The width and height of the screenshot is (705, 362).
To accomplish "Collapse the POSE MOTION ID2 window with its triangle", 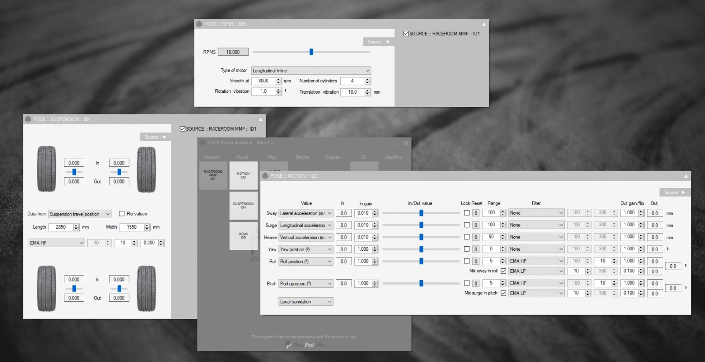I will [x=686, y=176].
